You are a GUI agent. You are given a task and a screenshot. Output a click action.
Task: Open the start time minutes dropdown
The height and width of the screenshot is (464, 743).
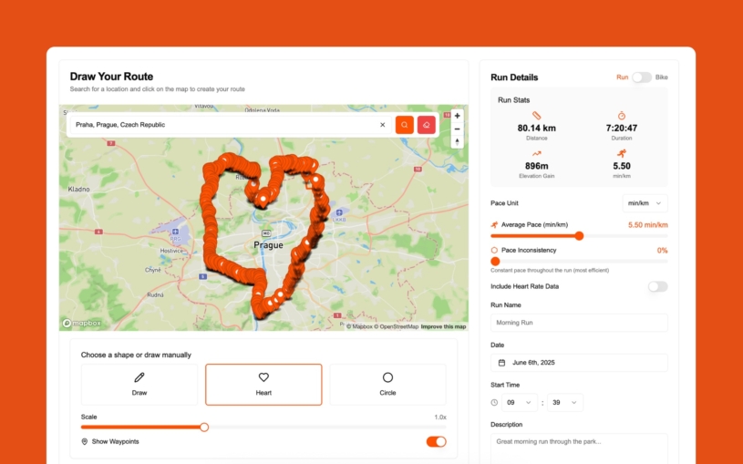564,402
